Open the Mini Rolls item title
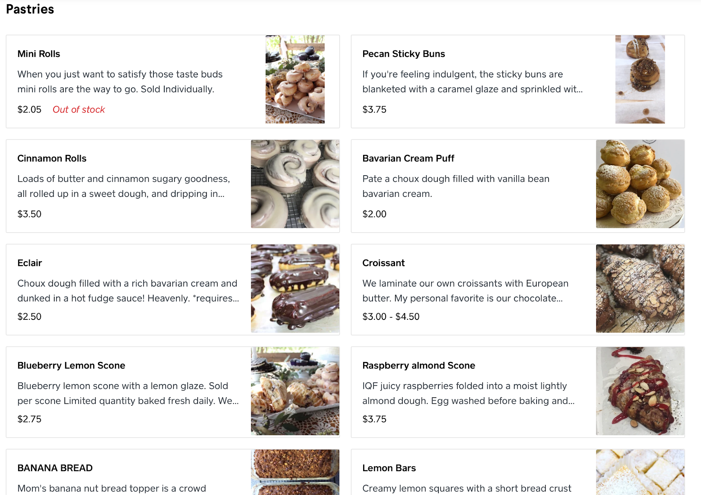 [39, 54]
